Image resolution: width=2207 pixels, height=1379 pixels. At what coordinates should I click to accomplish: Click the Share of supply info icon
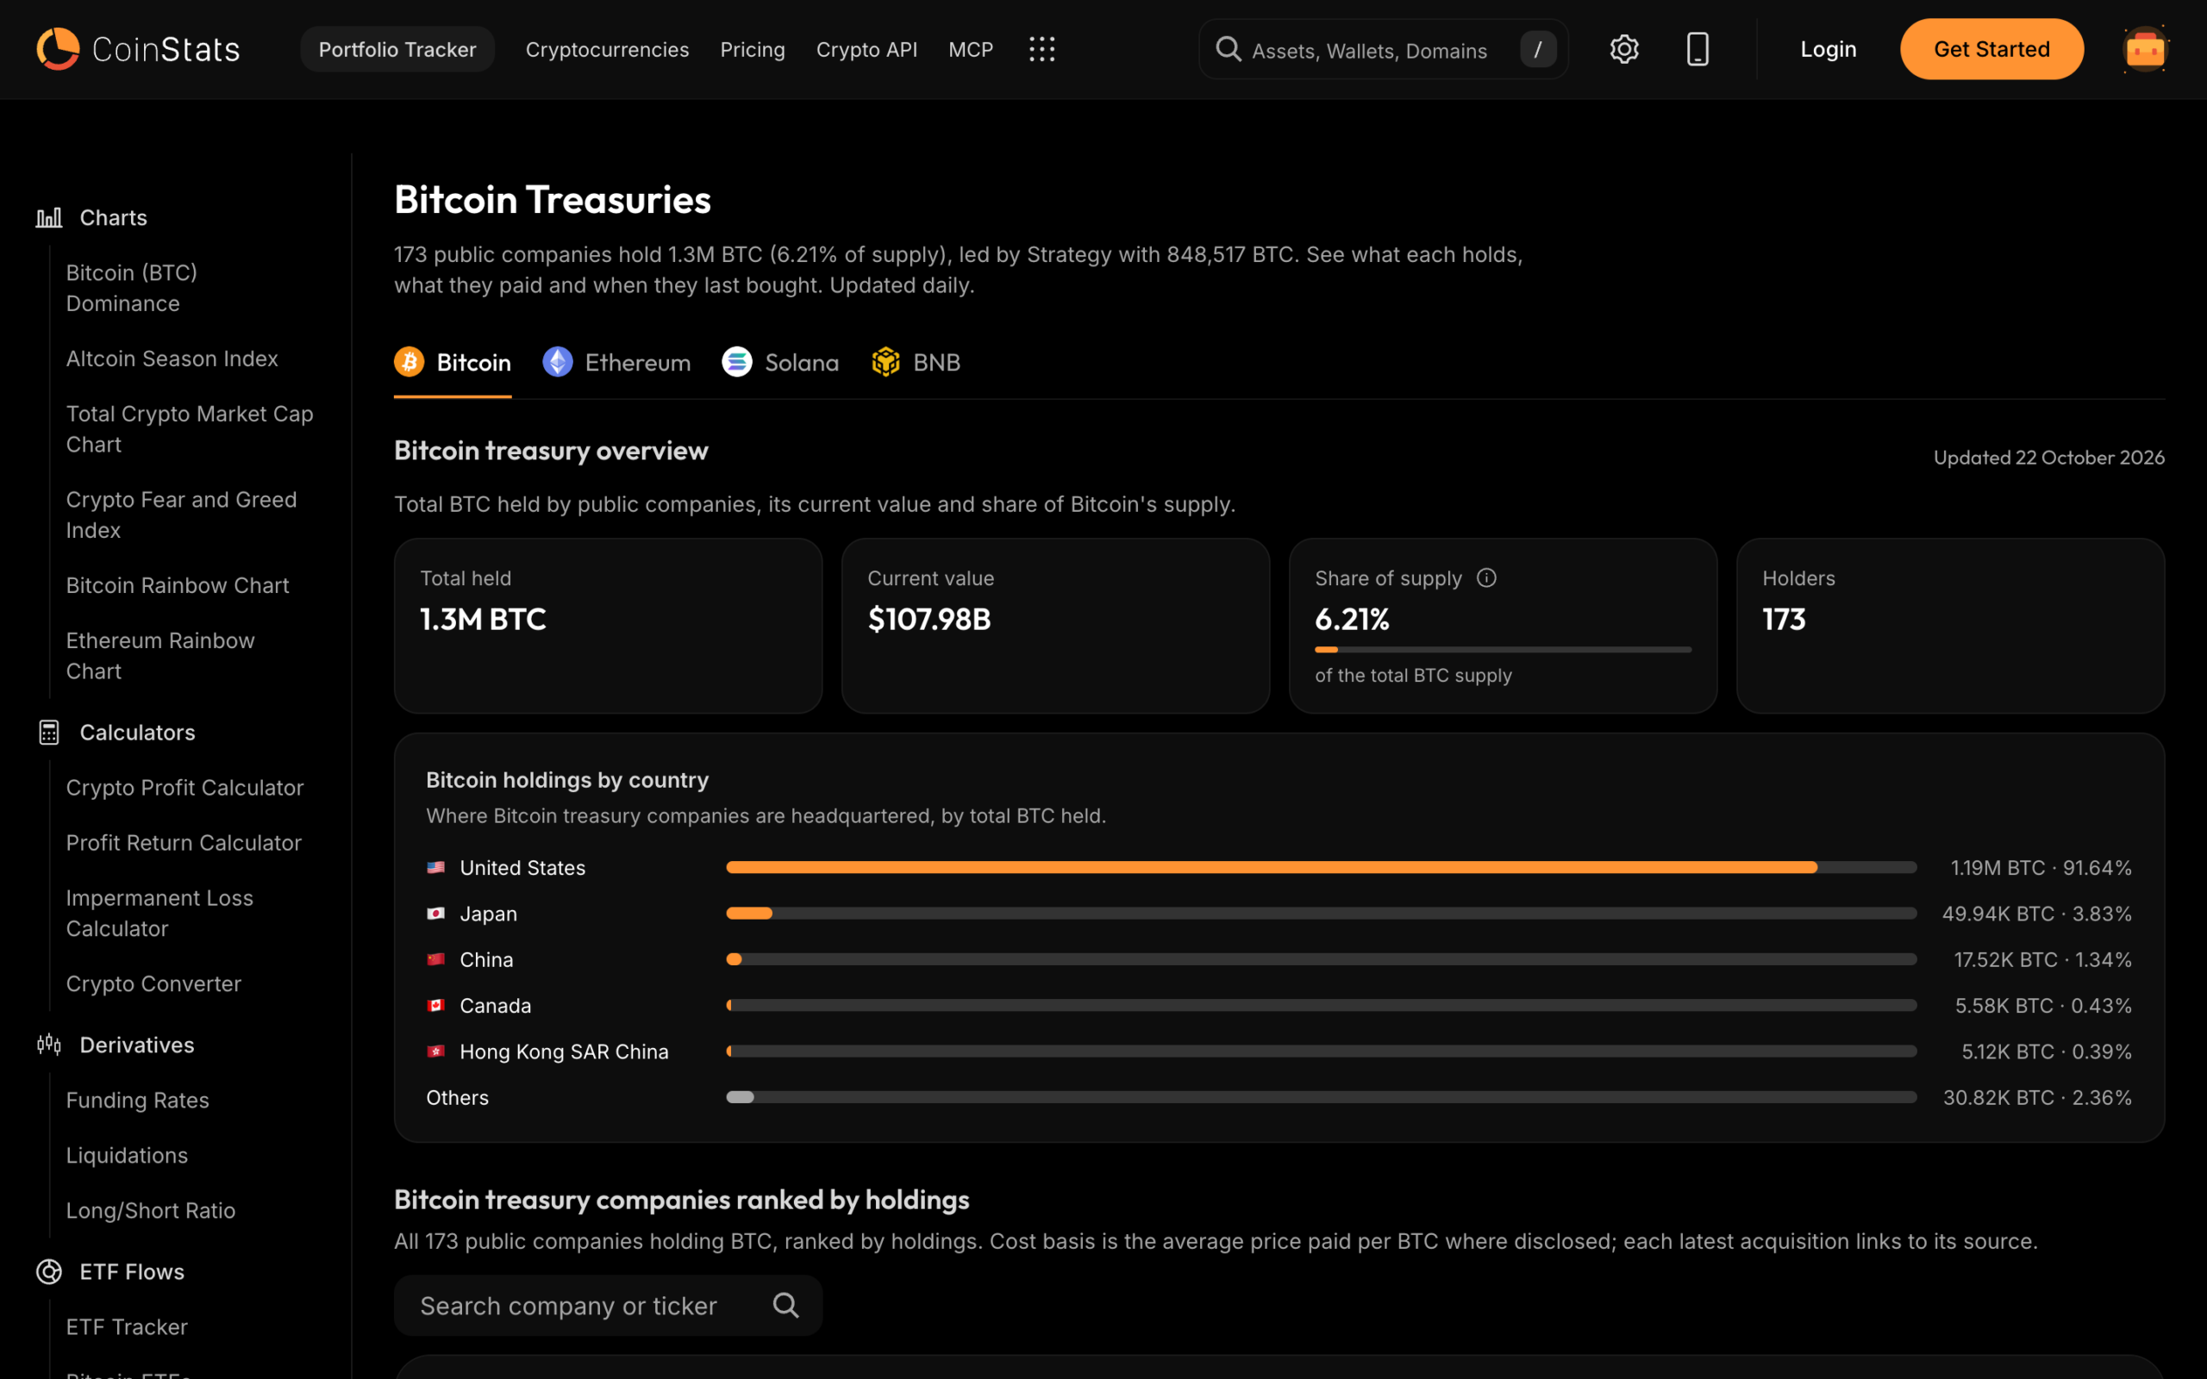1486,578
